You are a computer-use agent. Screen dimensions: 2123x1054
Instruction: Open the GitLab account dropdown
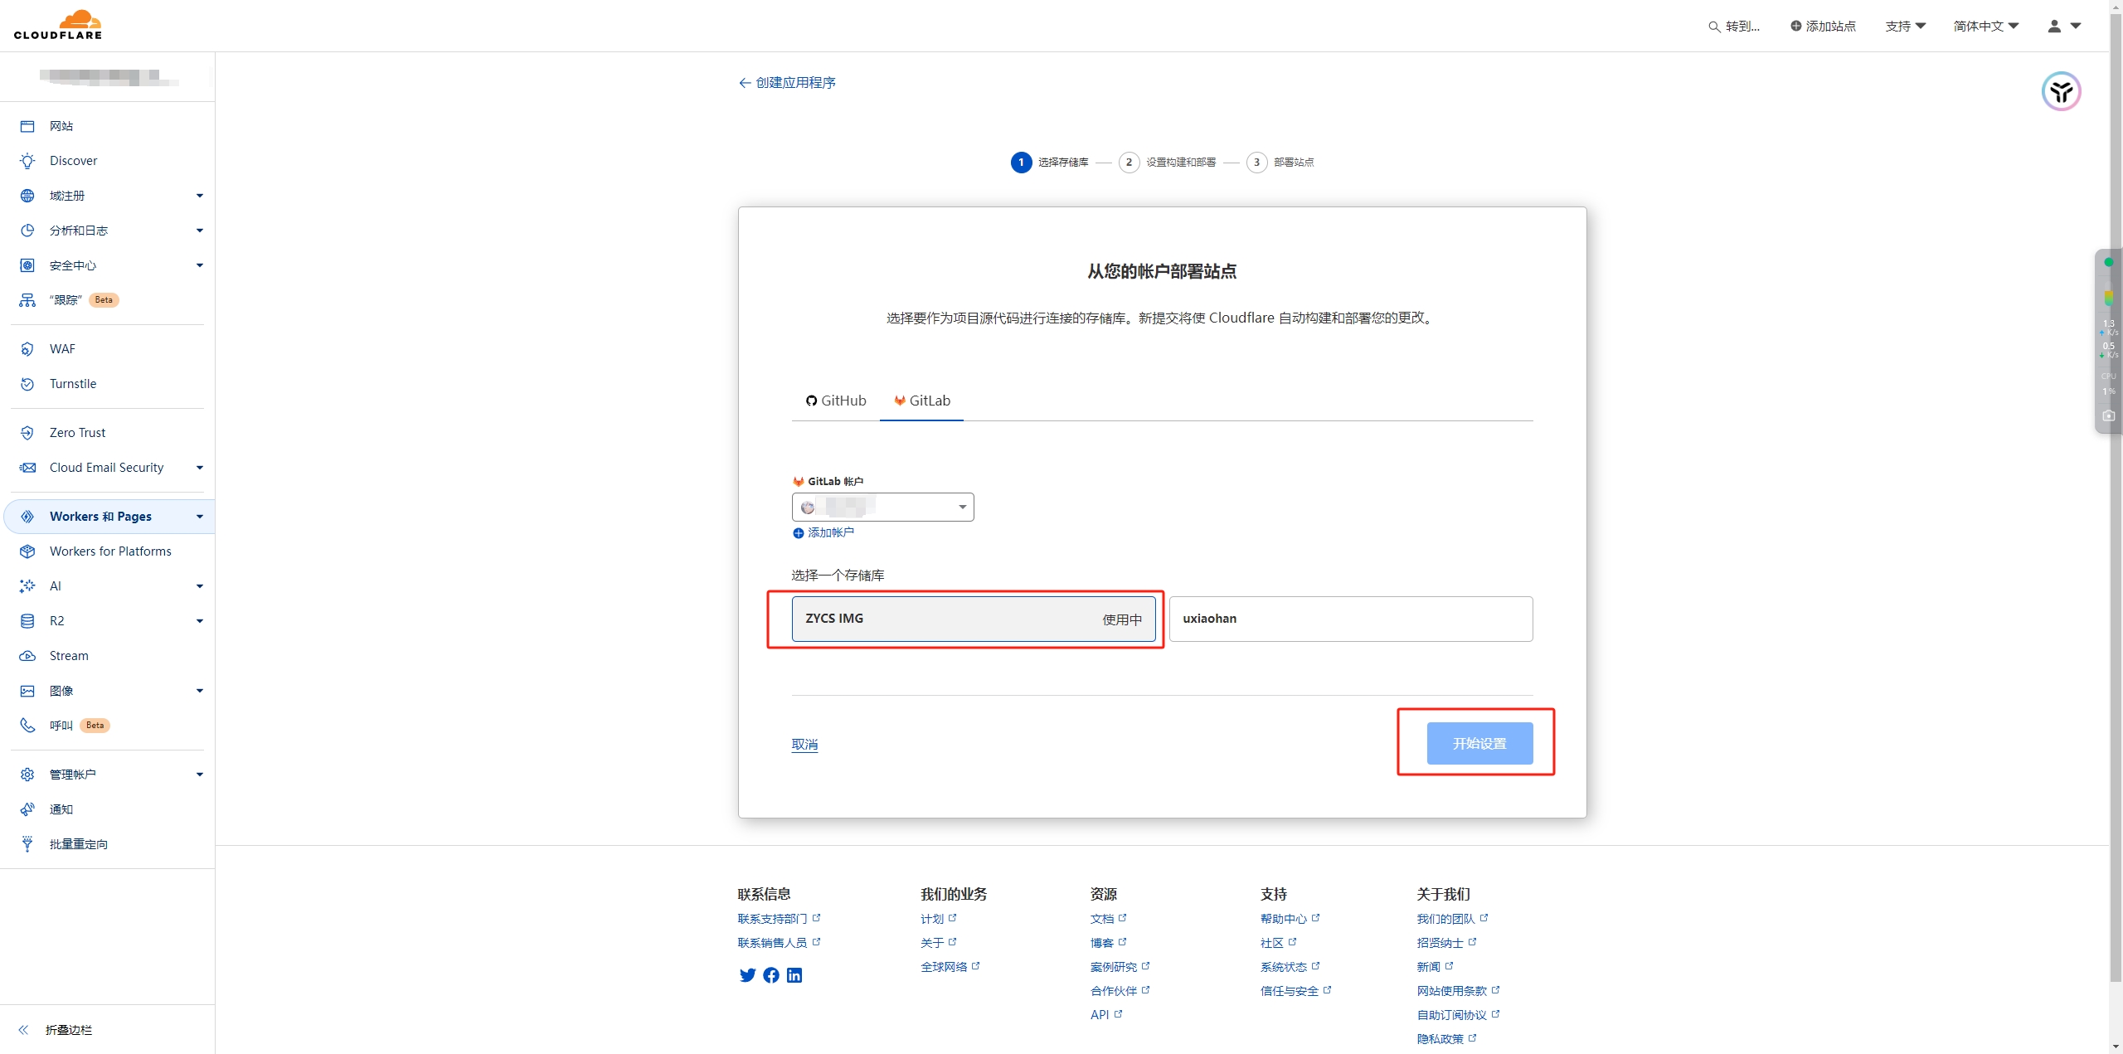[x=882, y=507]
